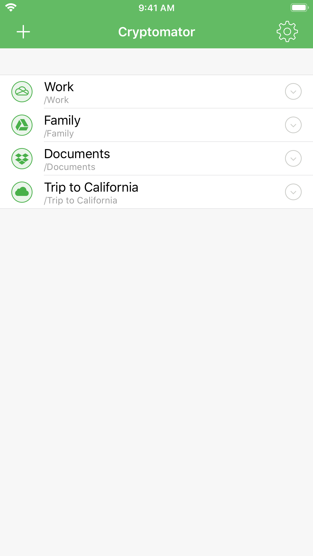
Task: Expand the Work vault chevron
Action: click(293, 92)
